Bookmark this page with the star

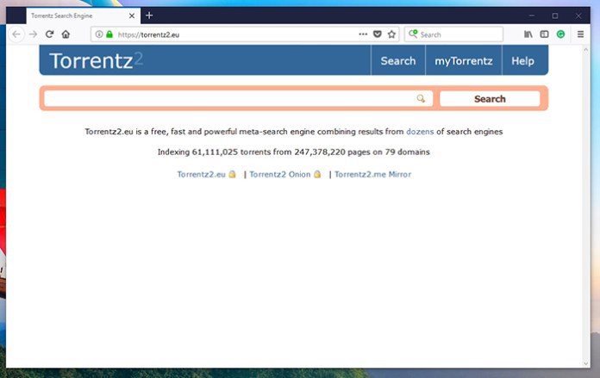391,34
